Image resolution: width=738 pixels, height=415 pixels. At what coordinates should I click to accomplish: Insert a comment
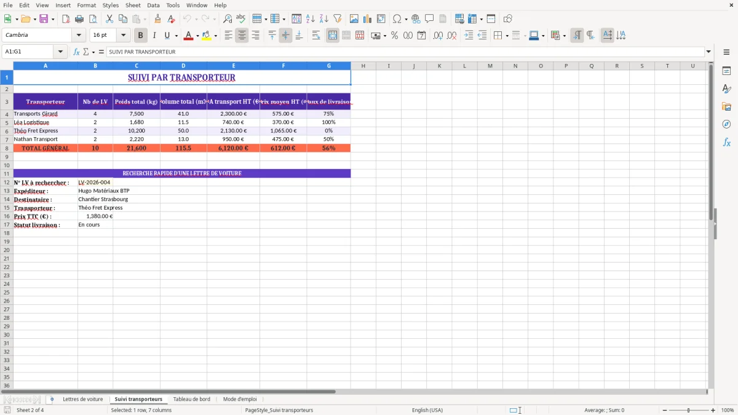(429, 19)
